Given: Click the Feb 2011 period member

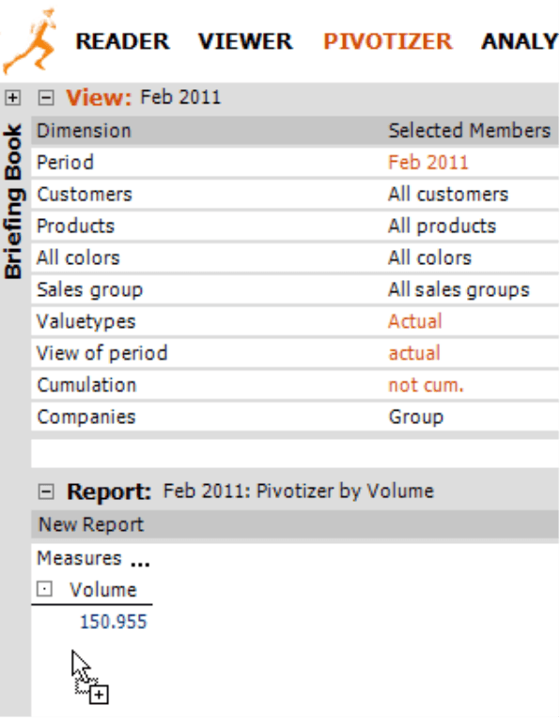Looking at the screenshot, I should [428, 163].
